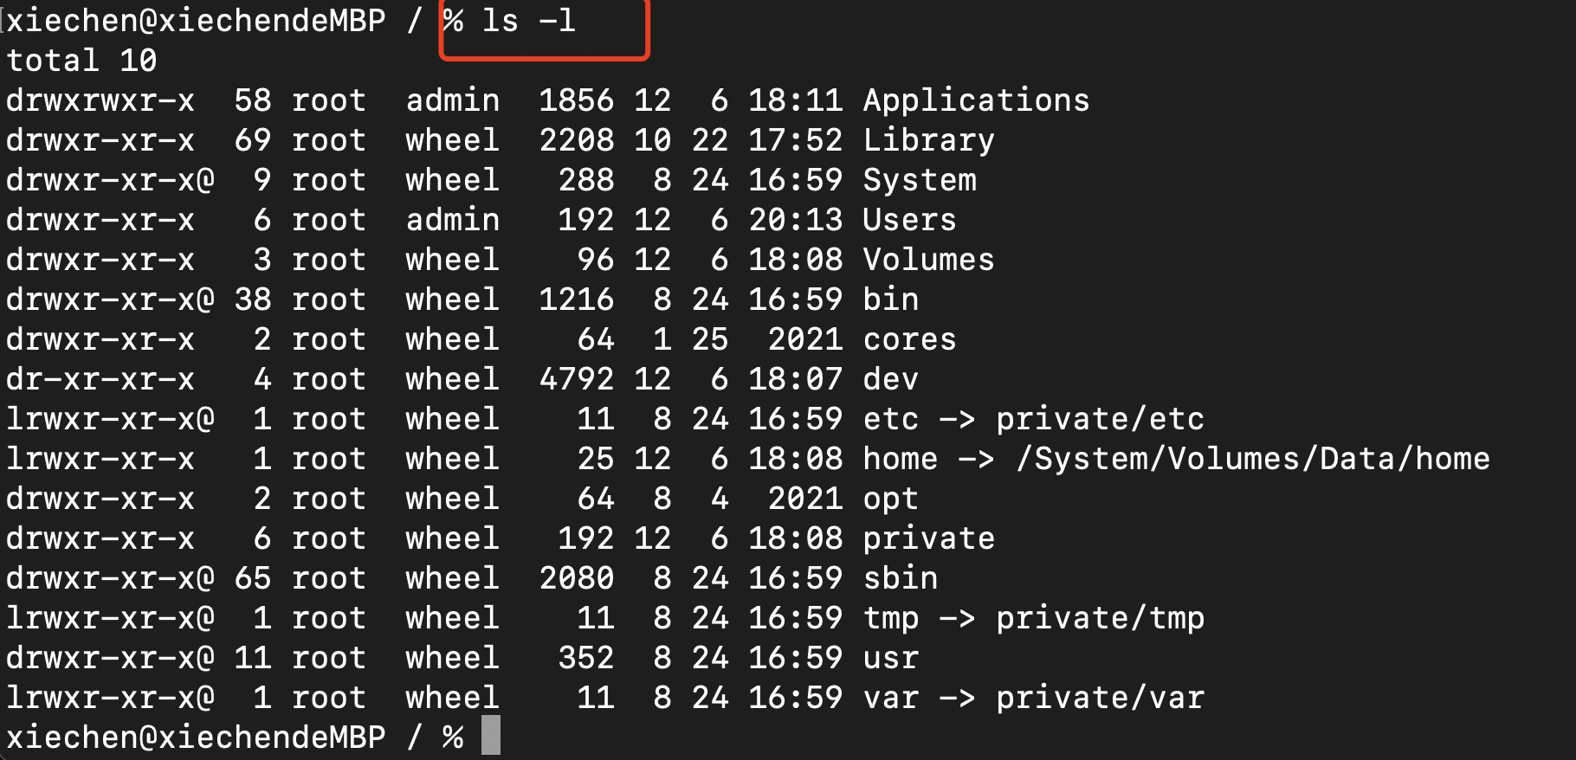Screen dimensions: 1576x760
Task: Click the drwxrwxr-x permissions of Applications
Action: coord(100,101)
